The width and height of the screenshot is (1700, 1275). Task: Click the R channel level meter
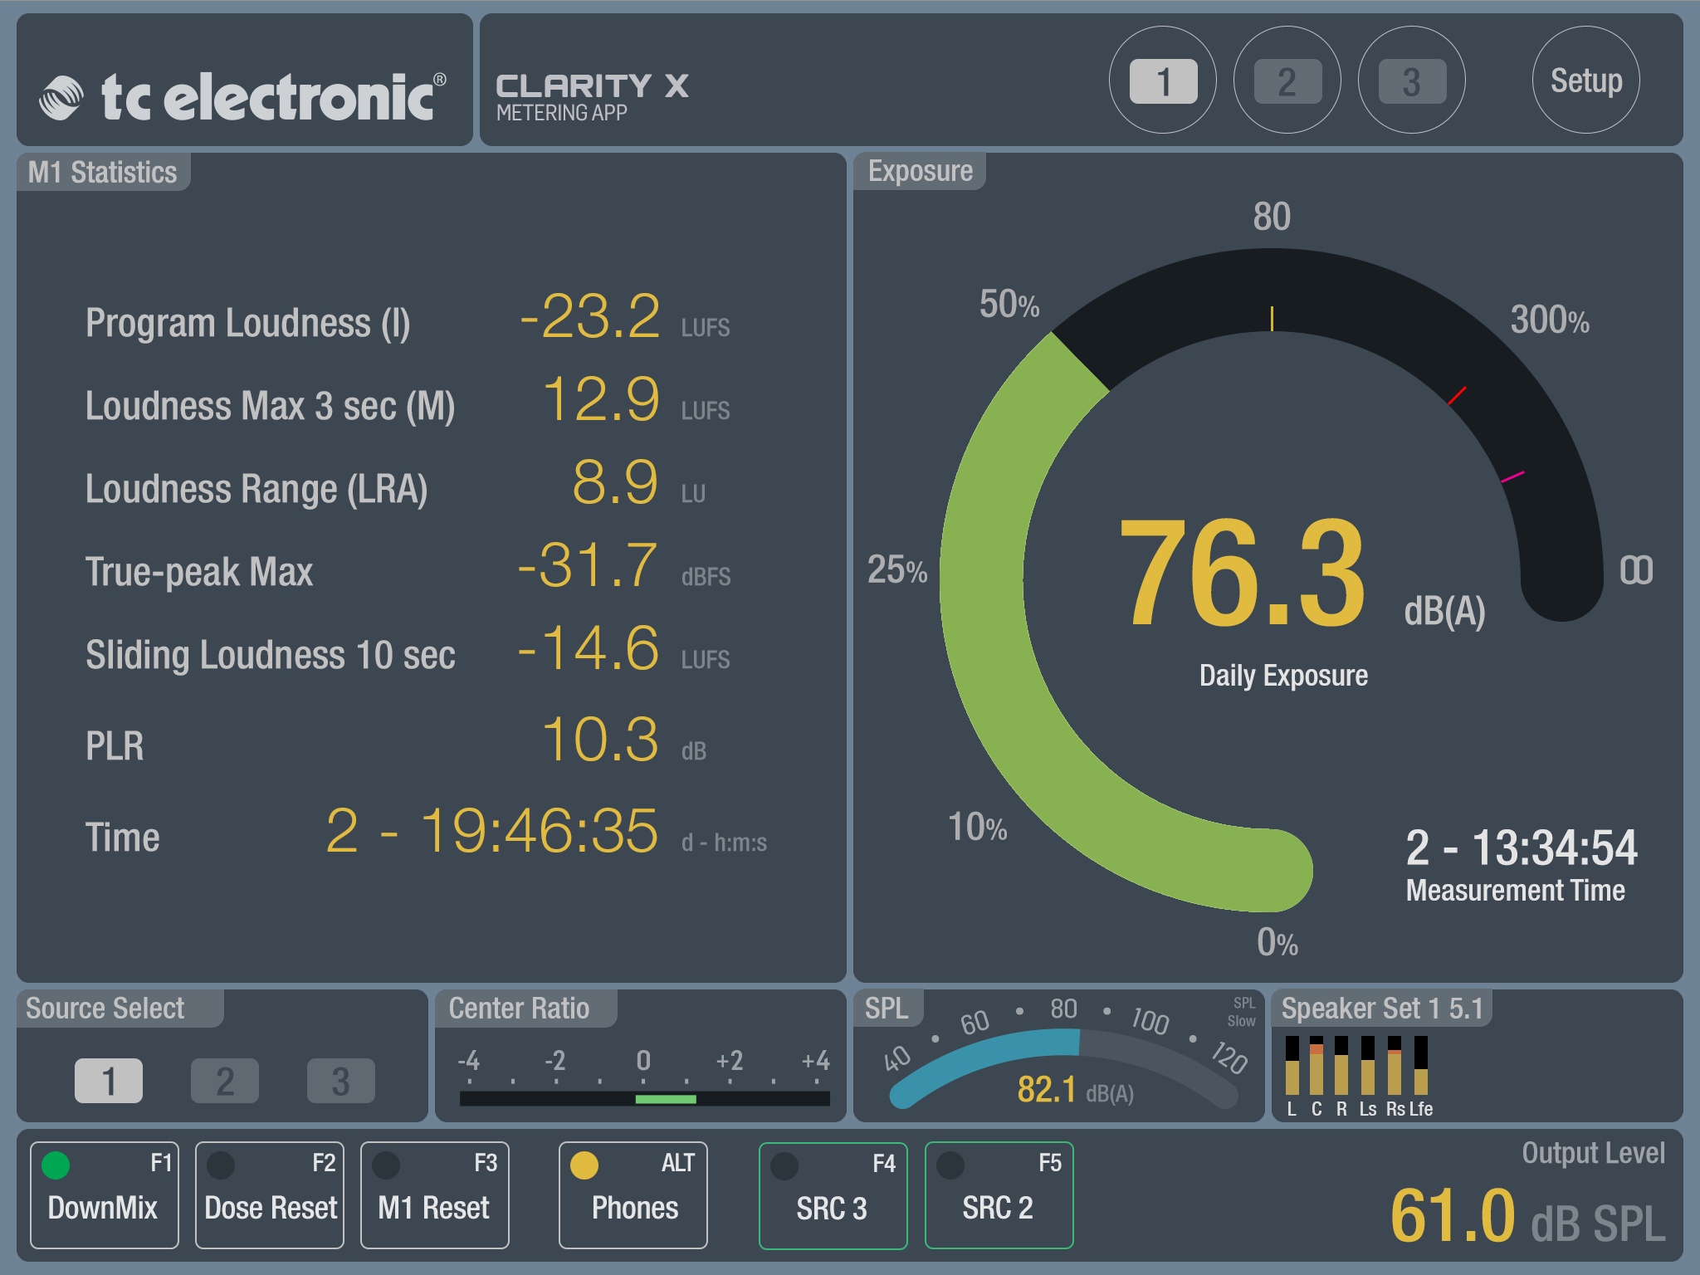click(1341, 1065)
